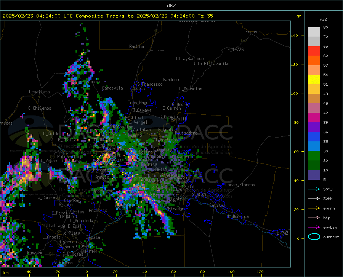343x277 pixels.
Task: Click the S_Francisco map label
Action: click(150, 84)
